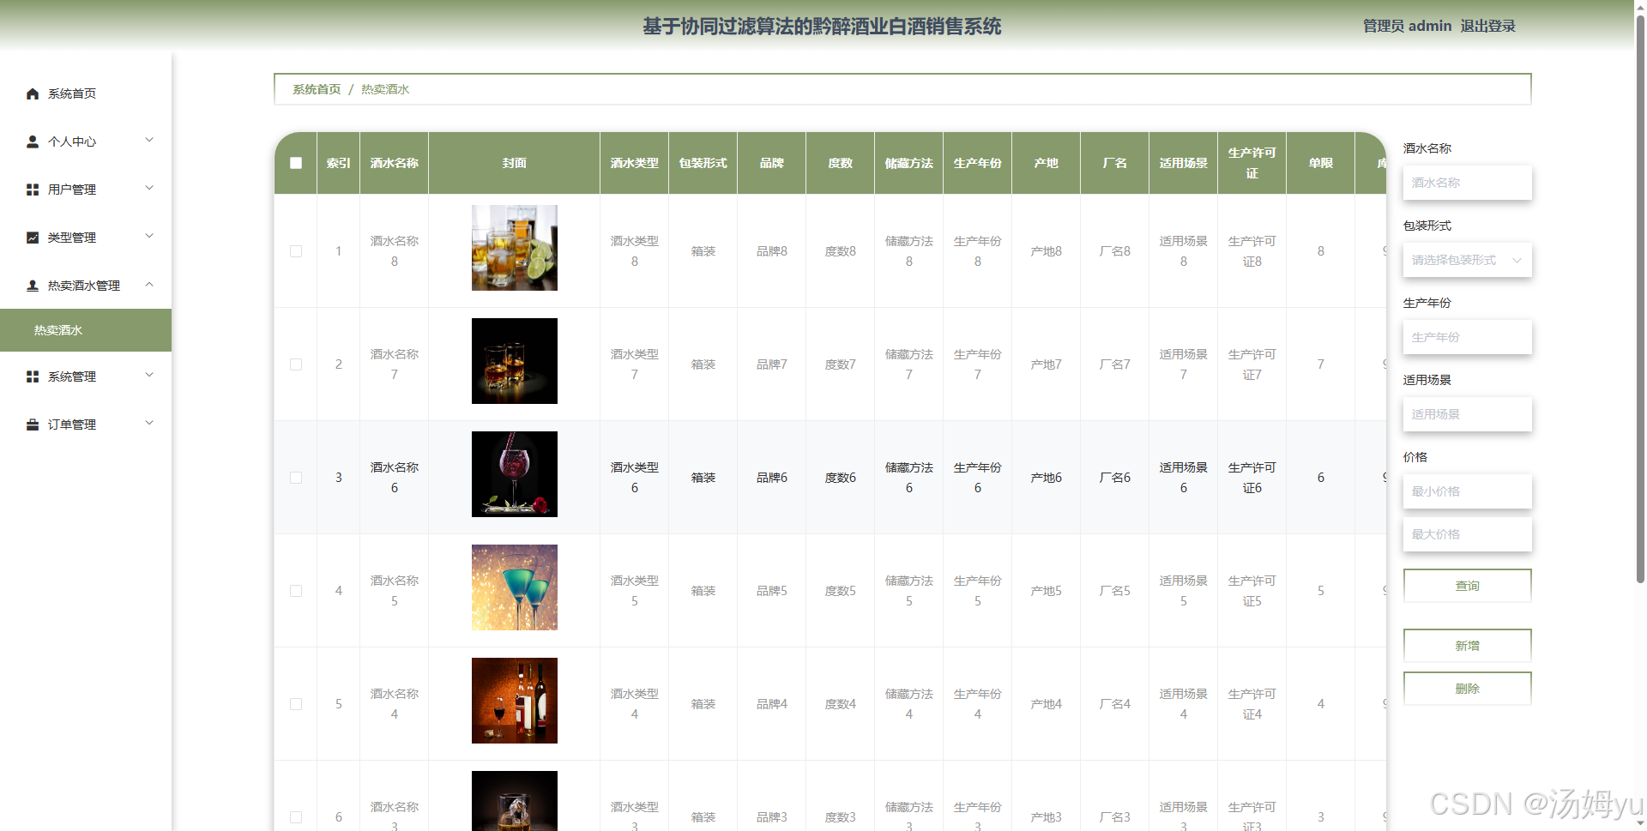Open 用户管理 sidebar menu
The height and width of the screenshot is (831, 1647).
coord(86,190)
